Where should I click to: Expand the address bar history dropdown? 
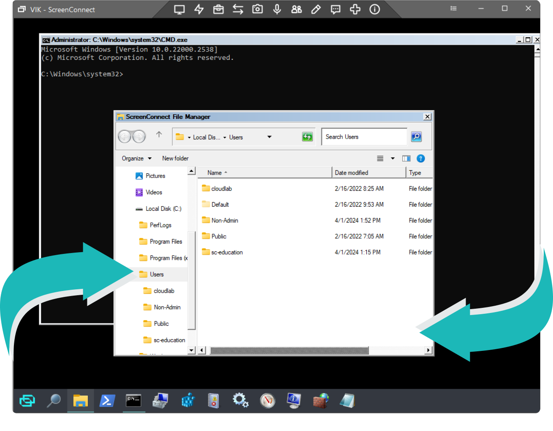tap(269, 137)
